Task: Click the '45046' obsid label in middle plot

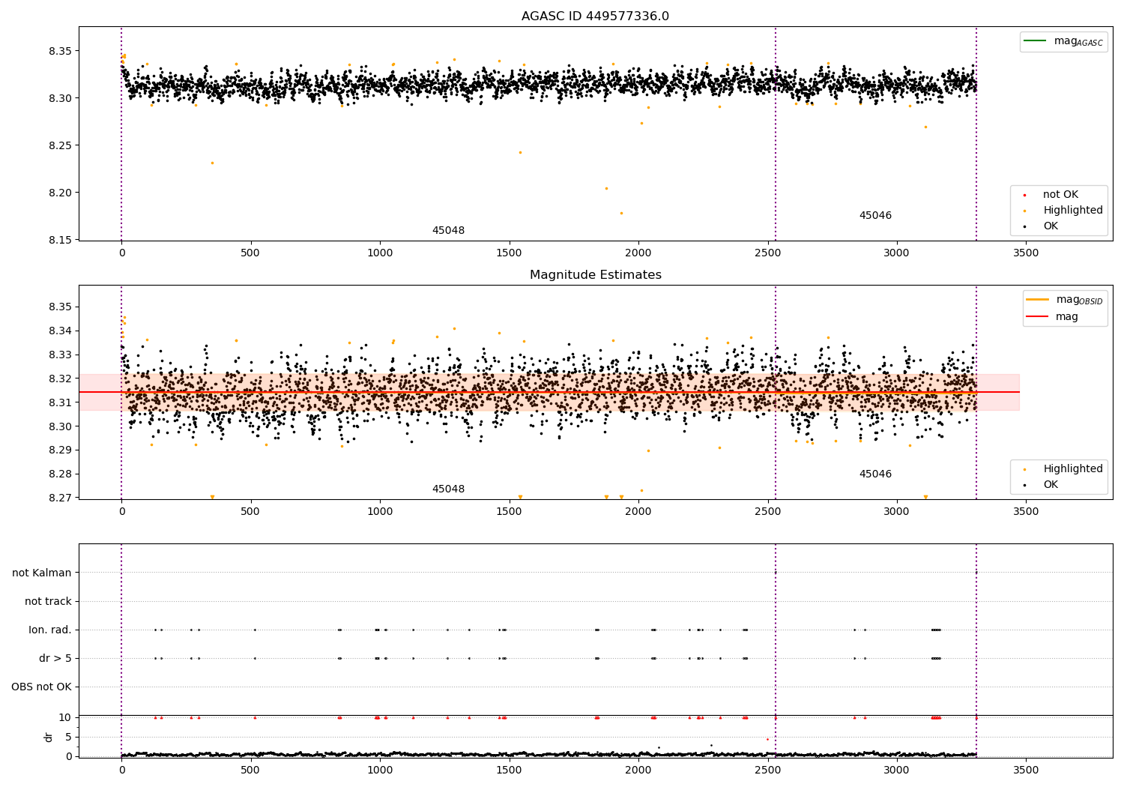Action: click(875, 474)
